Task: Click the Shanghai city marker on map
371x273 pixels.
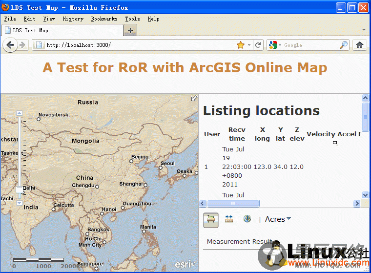Action: tap(145, 185)
